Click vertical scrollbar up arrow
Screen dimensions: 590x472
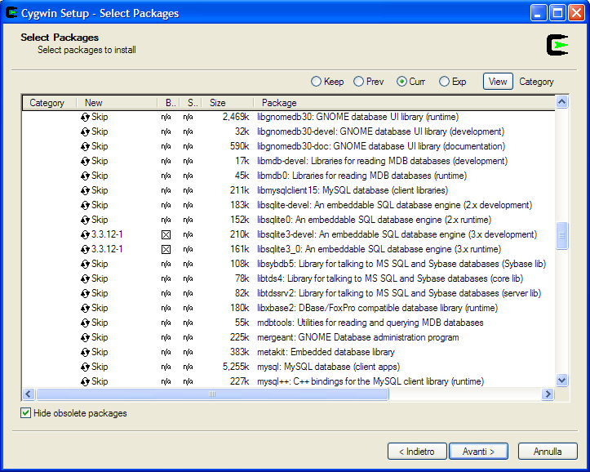point(561,101)
